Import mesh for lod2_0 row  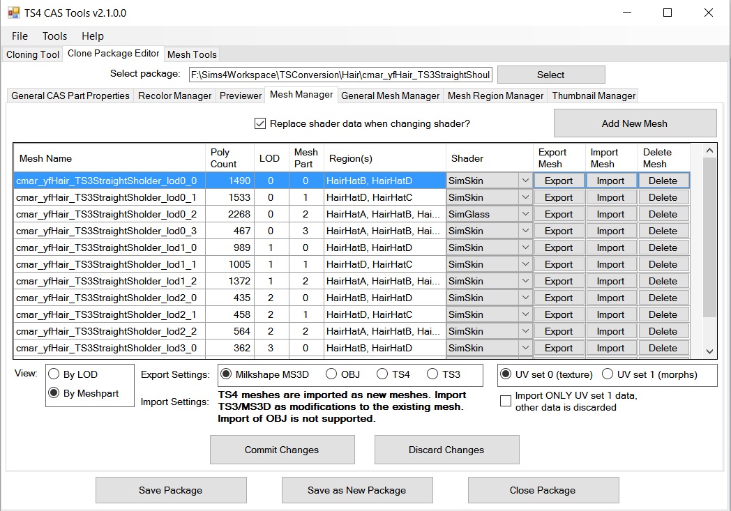[610, 298]
